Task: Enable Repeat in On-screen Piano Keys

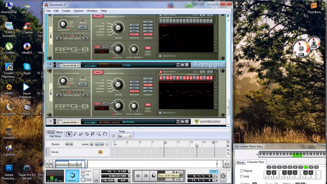Action: tap(242, 171)
